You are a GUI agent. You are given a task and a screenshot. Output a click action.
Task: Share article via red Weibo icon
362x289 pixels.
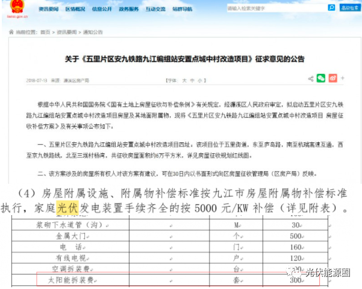click(x=332, y=79)
